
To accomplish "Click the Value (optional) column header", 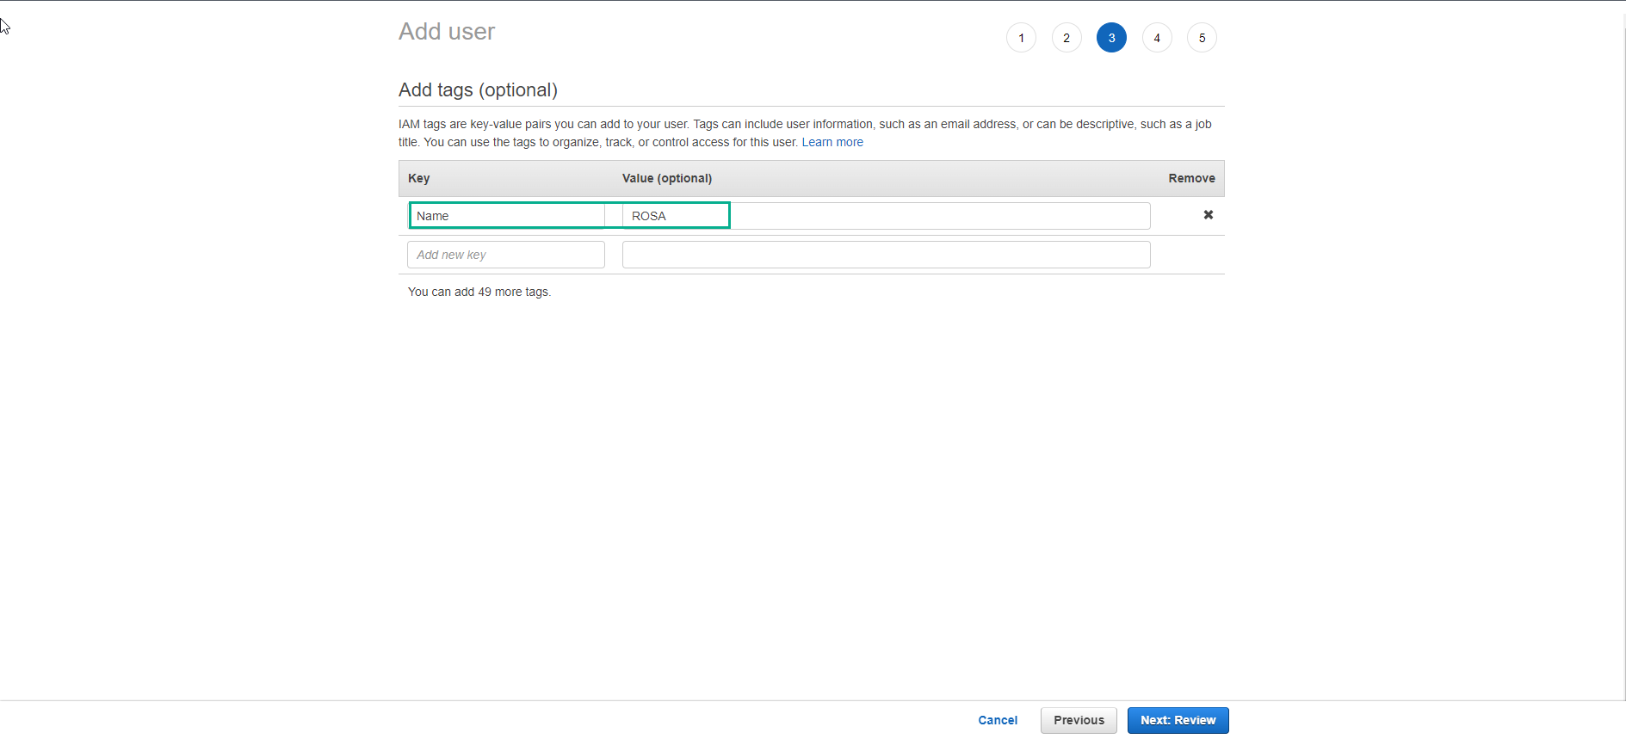I will coord(666,178).
